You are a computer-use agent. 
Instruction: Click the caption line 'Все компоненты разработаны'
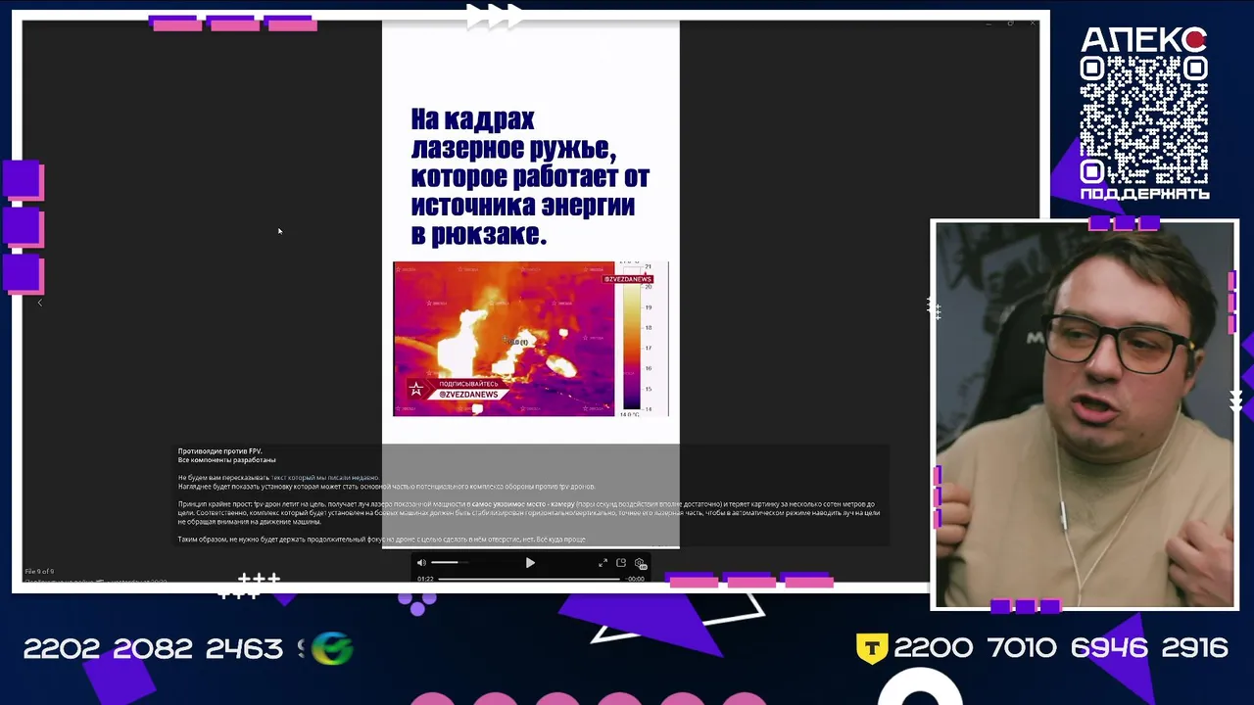pyautogui.click(x=226, y=460)
